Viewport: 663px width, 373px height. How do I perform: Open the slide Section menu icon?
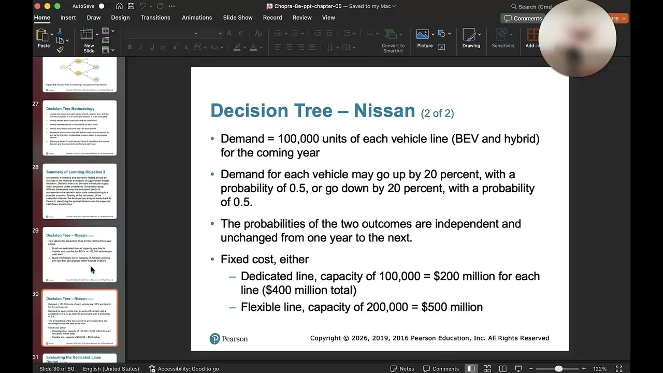coord(106,50)
